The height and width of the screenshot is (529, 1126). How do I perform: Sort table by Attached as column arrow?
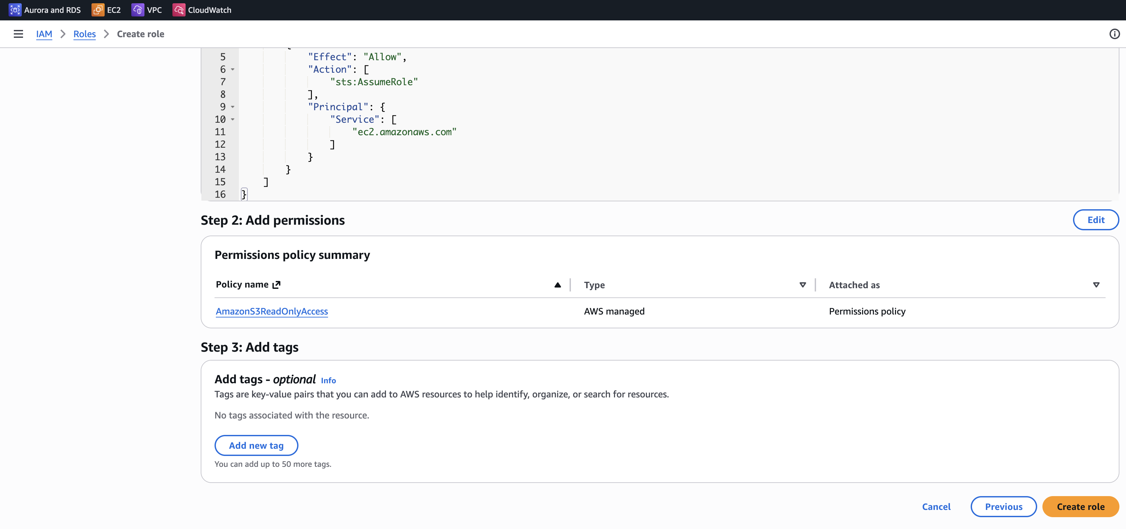coord(1096,285)
